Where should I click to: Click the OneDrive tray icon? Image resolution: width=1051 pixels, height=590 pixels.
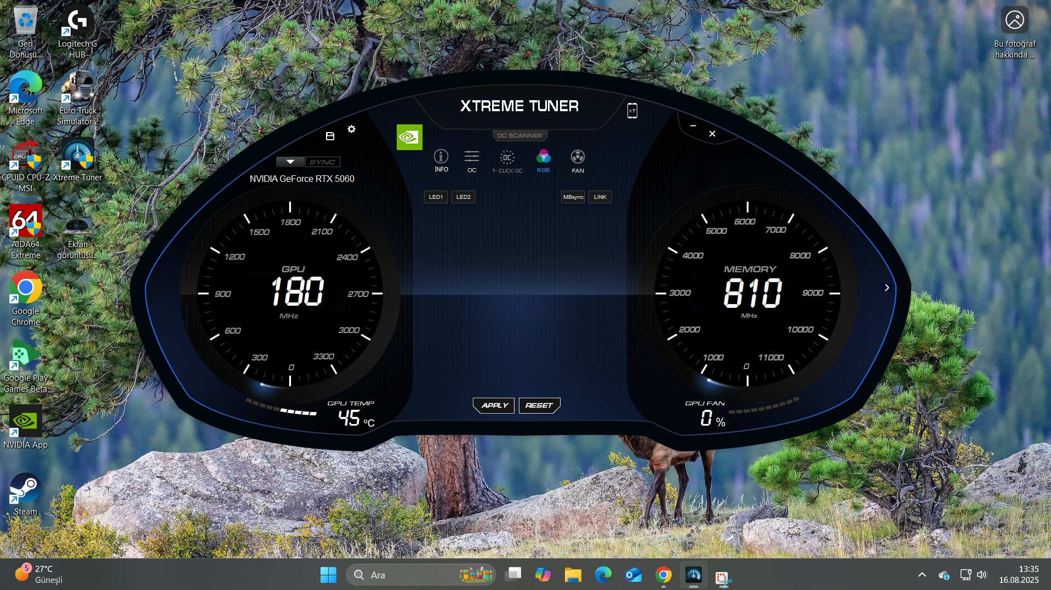pyautogui.click(x=944, y=575)
